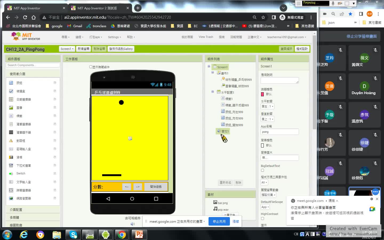Screen dimensions: 384x240
Task: Click the Windows Start button
Action: click(7, 235)
